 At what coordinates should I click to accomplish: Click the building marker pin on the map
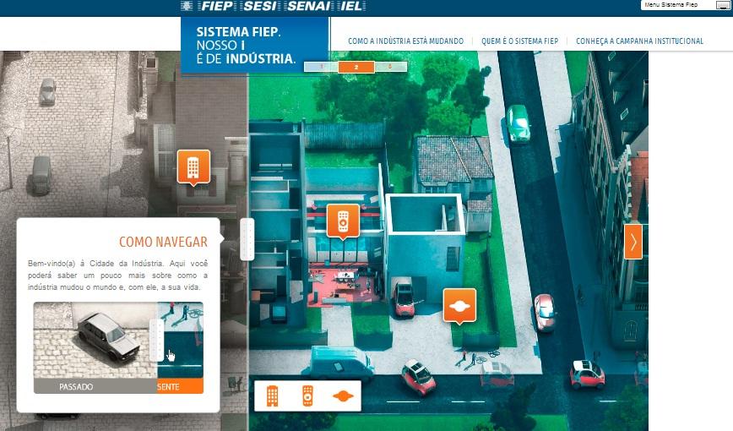(x=193, y=166)
